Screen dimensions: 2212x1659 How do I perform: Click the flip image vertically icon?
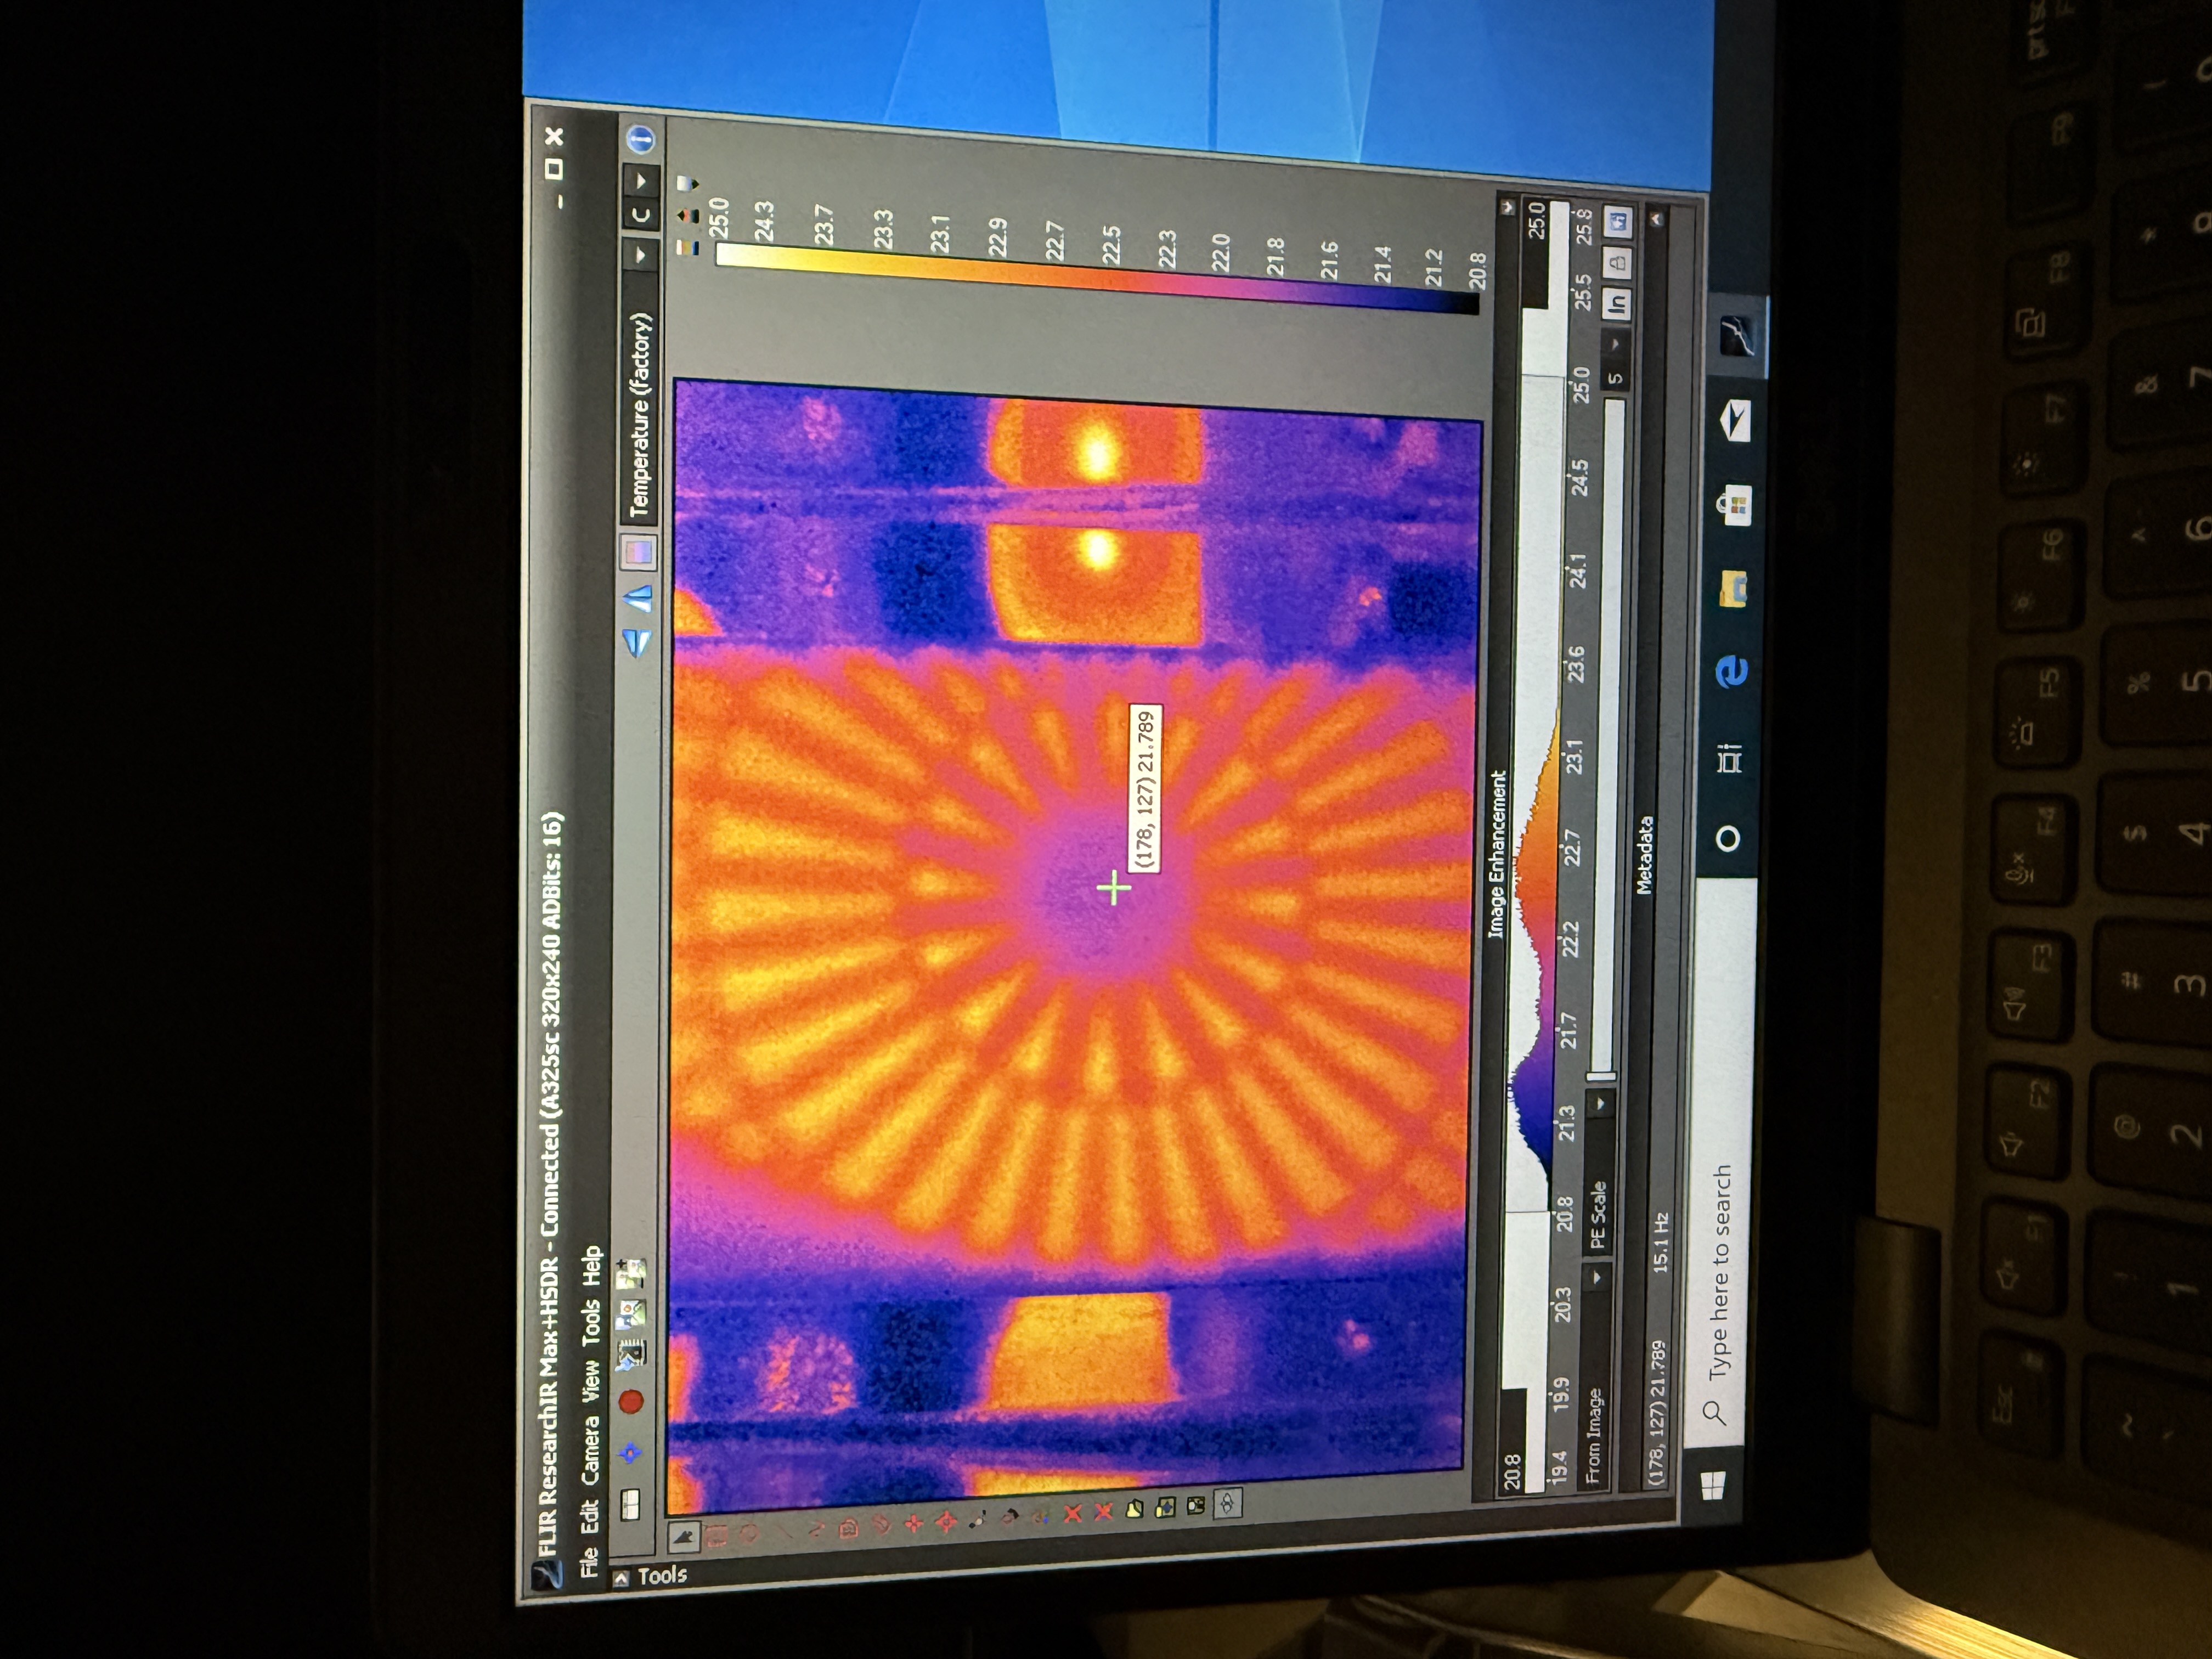pyautogui.click(x=637, y=643)
